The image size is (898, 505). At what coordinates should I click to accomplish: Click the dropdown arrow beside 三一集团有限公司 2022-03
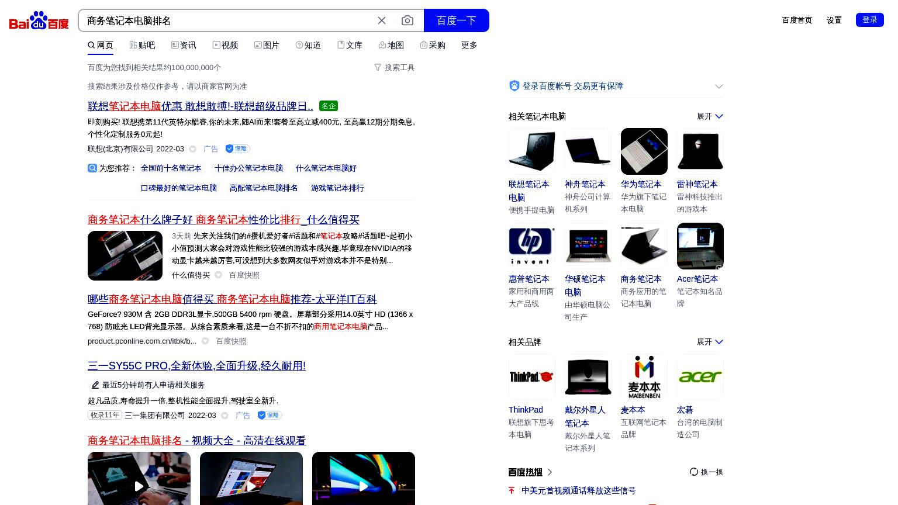[x=224, y=416]
